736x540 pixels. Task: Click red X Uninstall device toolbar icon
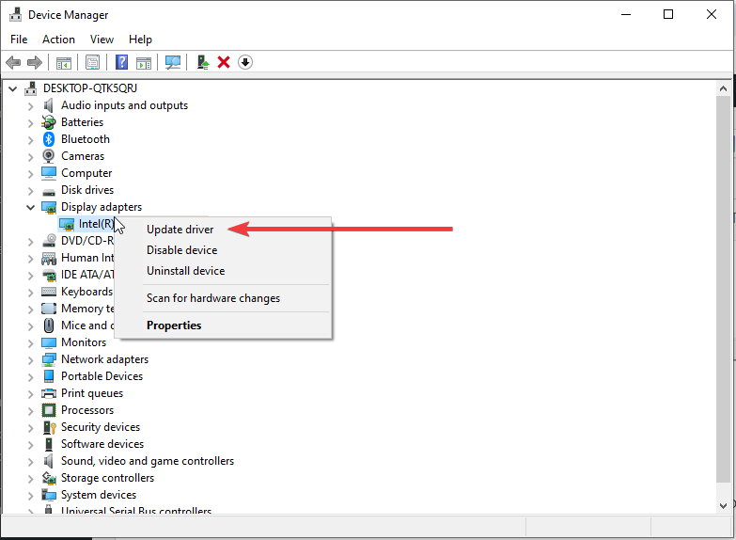[x=224, y=62]
